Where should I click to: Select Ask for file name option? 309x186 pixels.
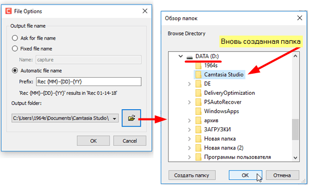click(x=15, y=38)
